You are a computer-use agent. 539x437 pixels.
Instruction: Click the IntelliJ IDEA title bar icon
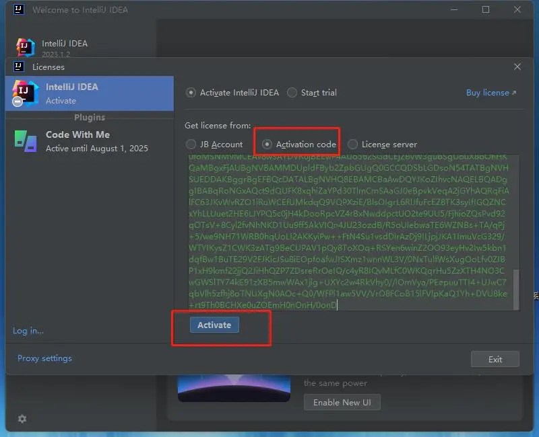click(17, 10)
